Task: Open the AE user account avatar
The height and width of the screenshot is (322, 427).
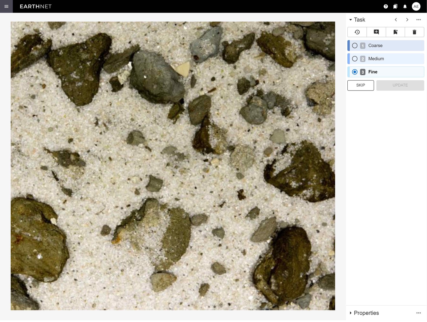Action: [416, 6]
